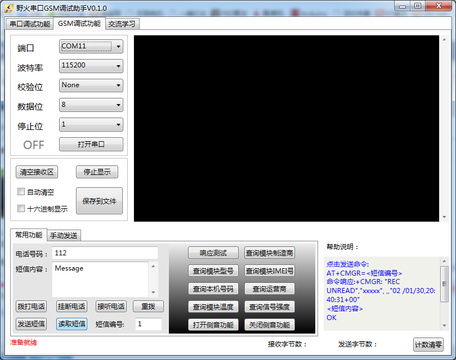
Task: Enable 十六进制显示 hex display
Action: click(21, 209)
